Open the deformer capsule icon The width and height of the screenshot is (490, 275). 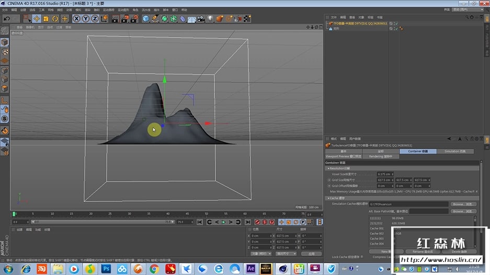click(x=183, y=19)
